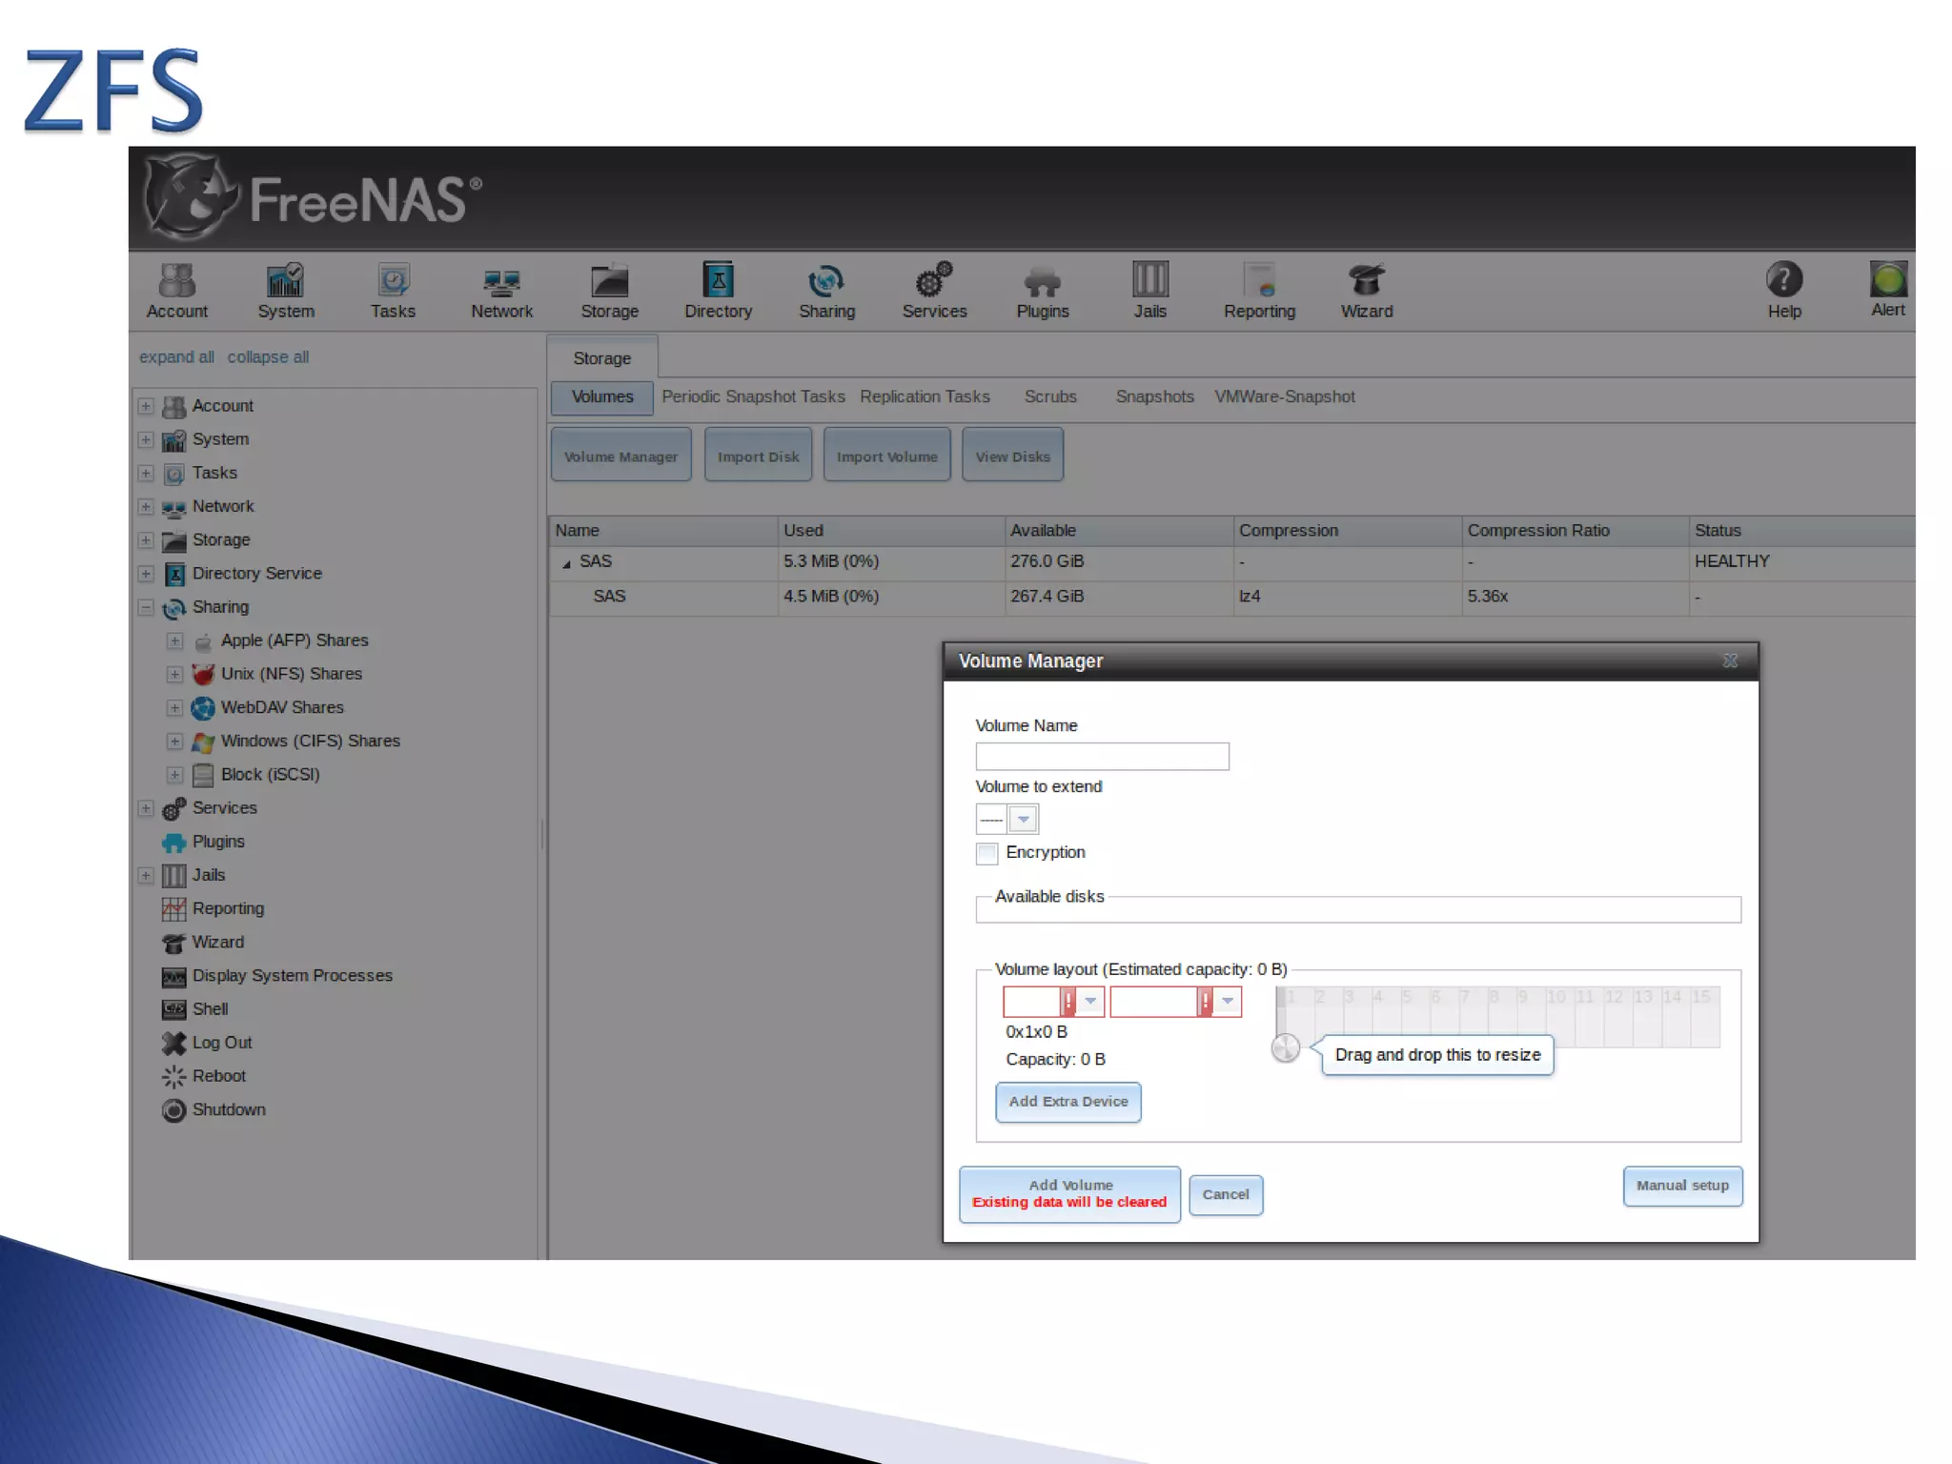The image size is (1952, 1464).
Task: Click the Help question mark icon
Action: pos(1783,280)
